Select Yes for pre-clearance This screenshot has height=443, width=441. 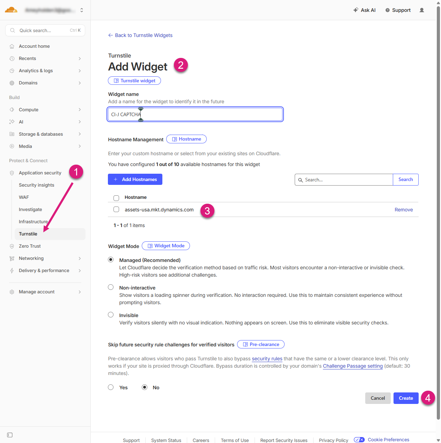tap(111, 387)
